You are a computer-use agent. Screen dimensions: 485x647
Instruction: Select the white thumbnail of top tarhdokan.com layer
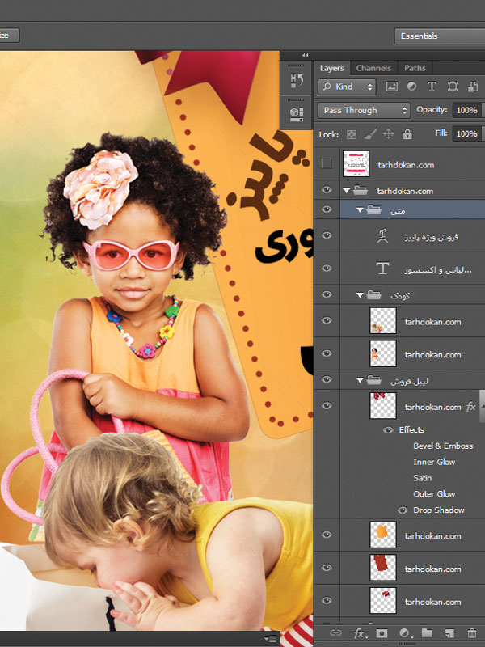[356, 164]
